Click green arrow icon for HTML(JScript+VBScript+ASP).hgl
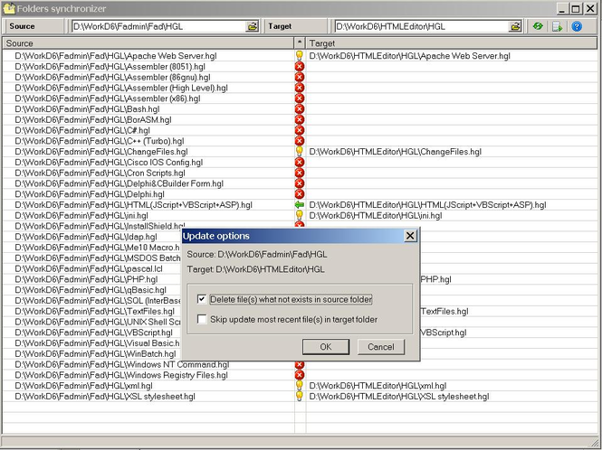Screen dimensions: 602x450 tap(300, 205)
